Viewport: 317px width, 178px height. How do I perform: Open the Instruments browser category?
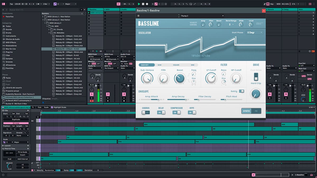(11, 36)
